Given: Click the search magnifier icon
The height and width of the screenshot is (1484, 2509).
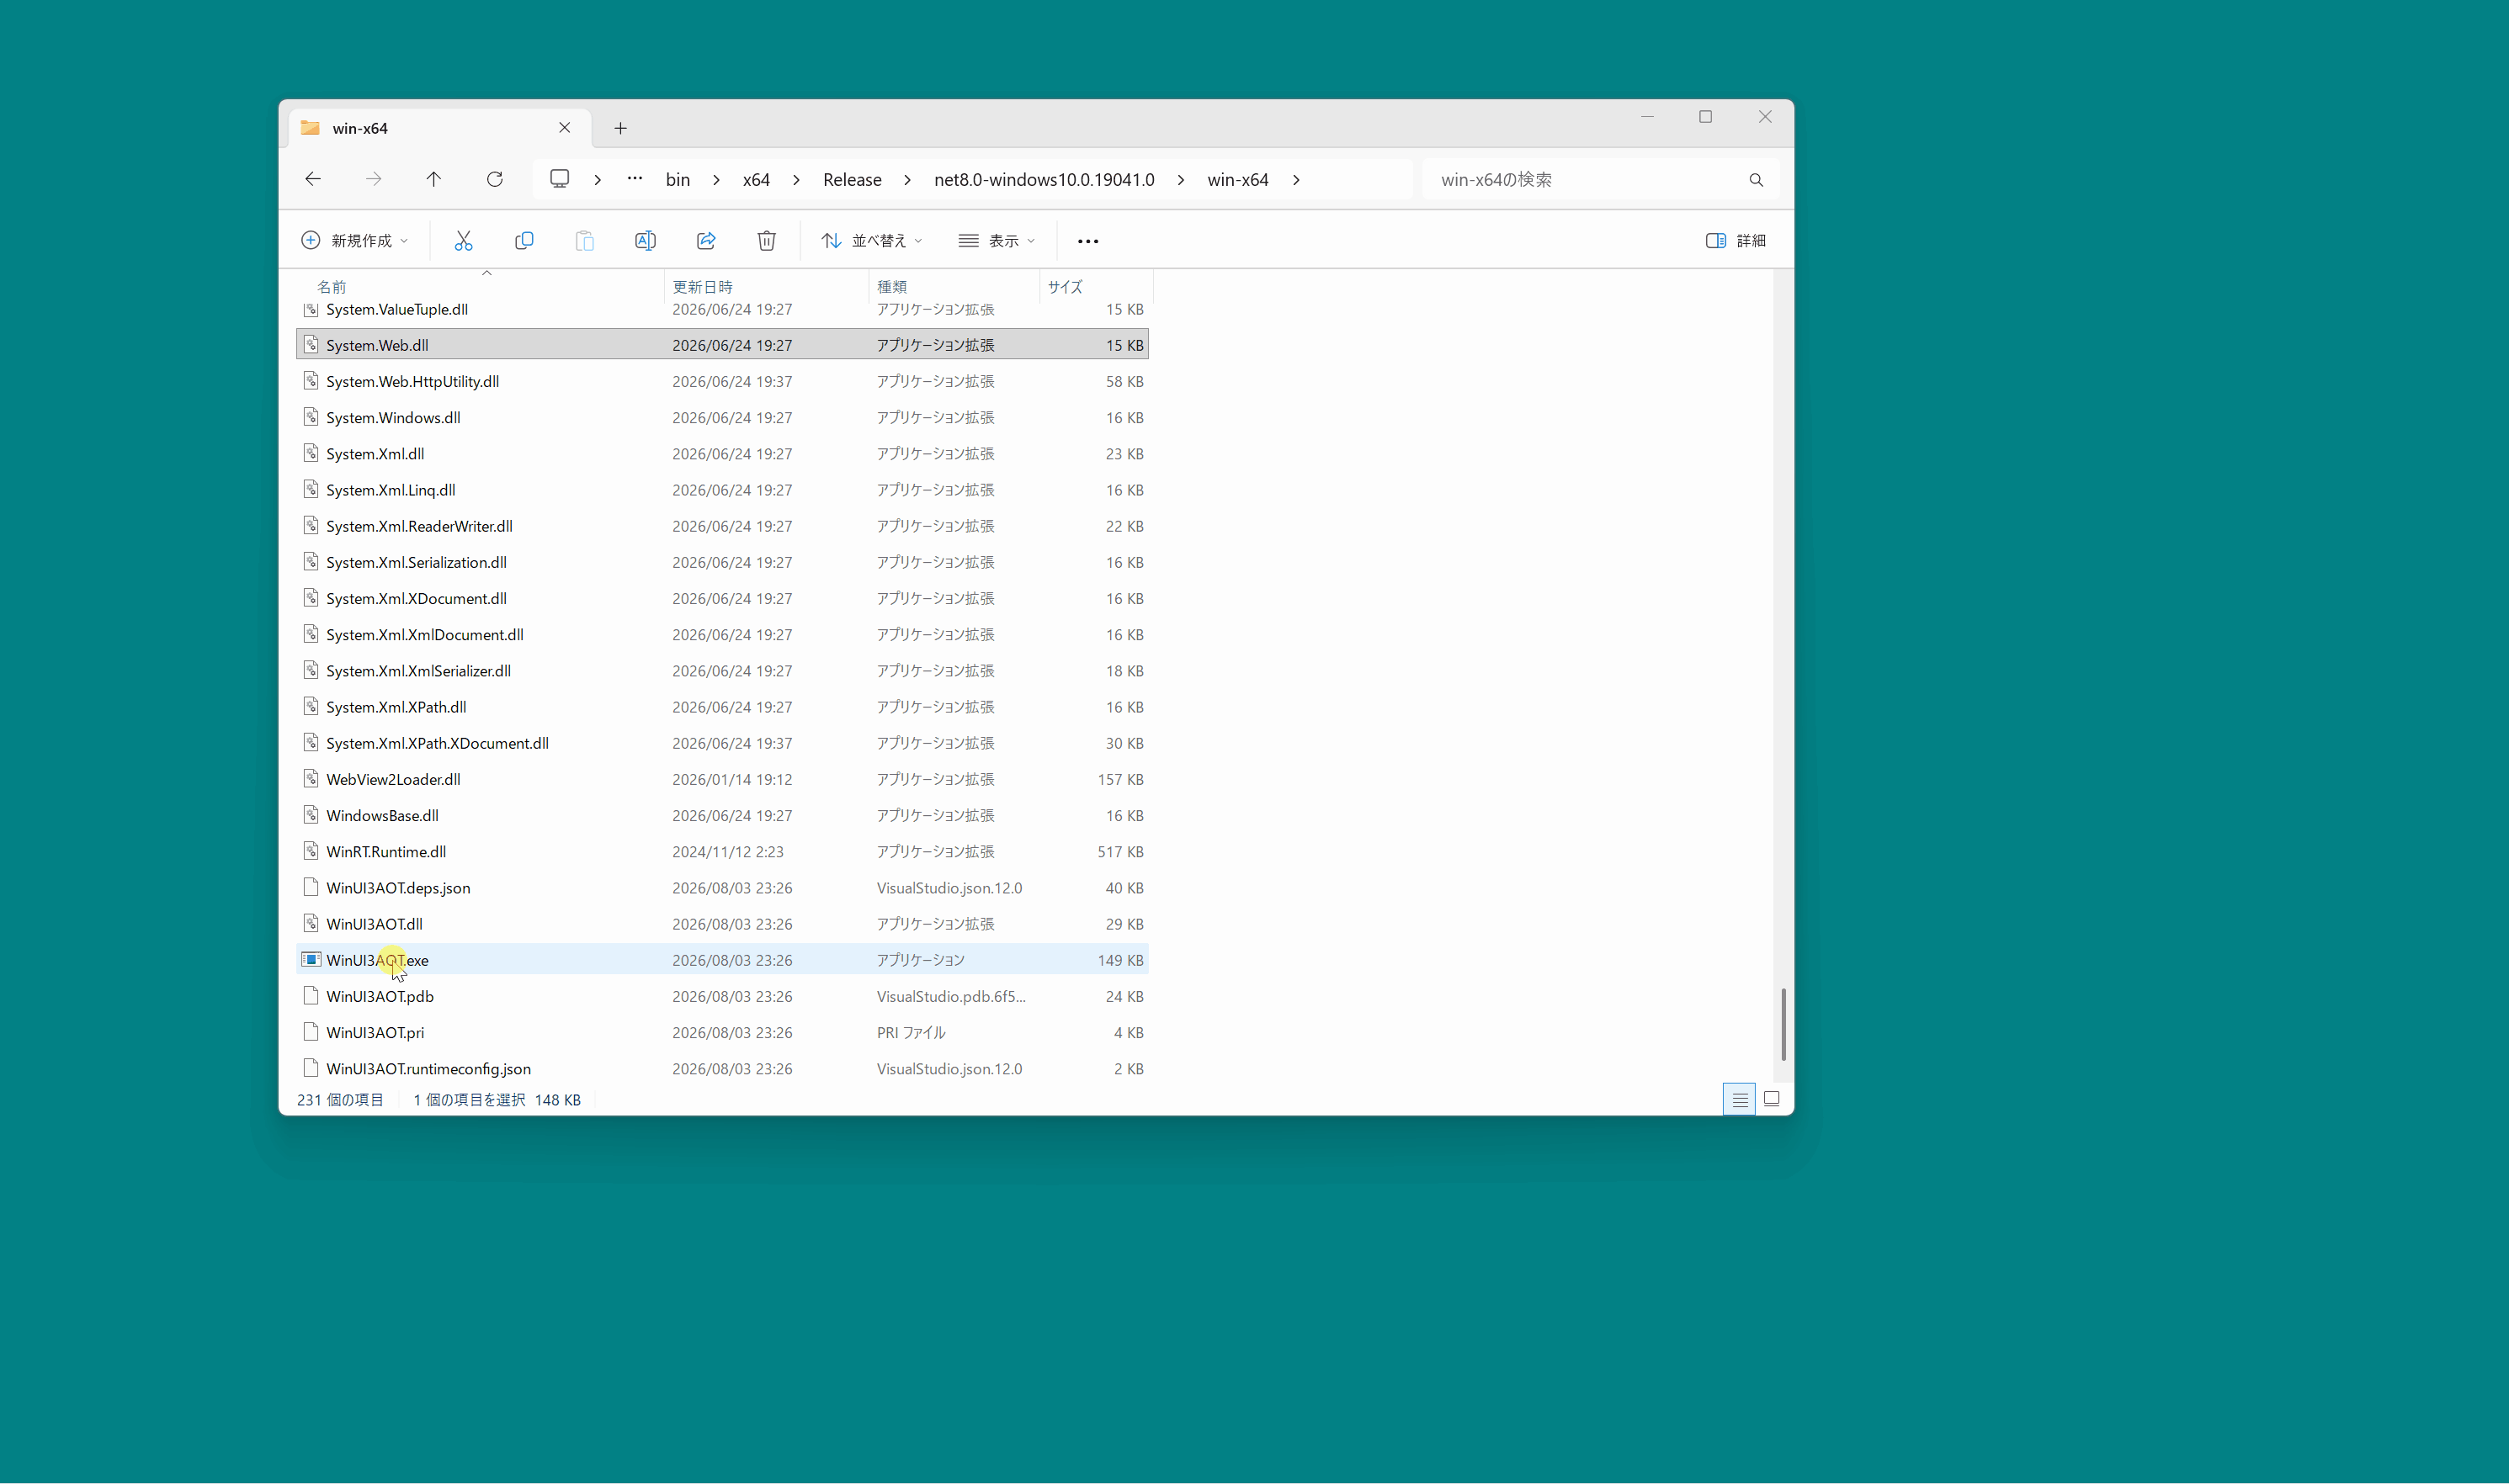Looking at the screenshot, I should (1756, 180).
